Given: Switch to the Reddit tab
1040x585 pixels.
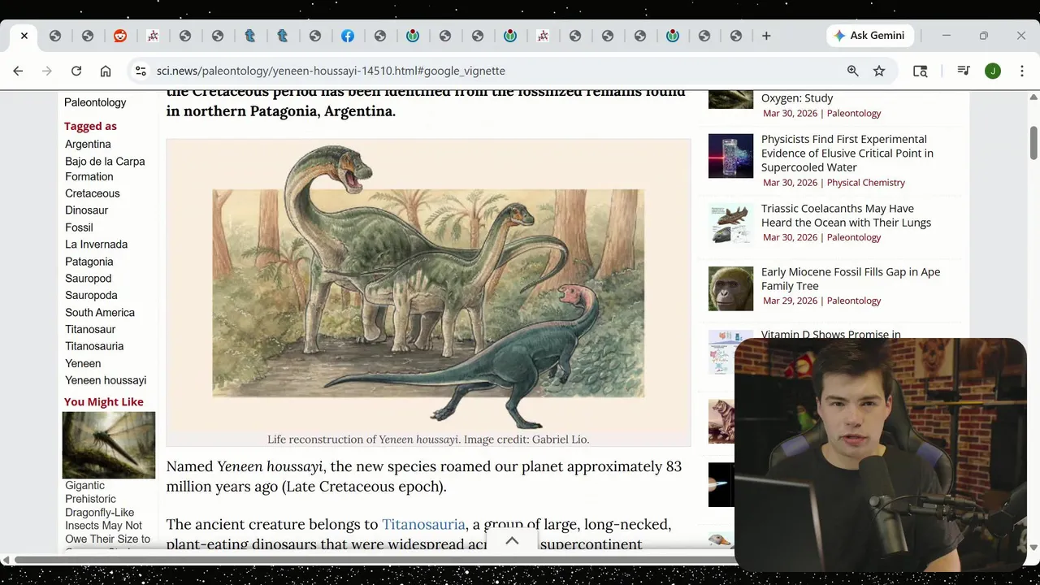Looking at the screenshot, I should [x=120, y=36].
